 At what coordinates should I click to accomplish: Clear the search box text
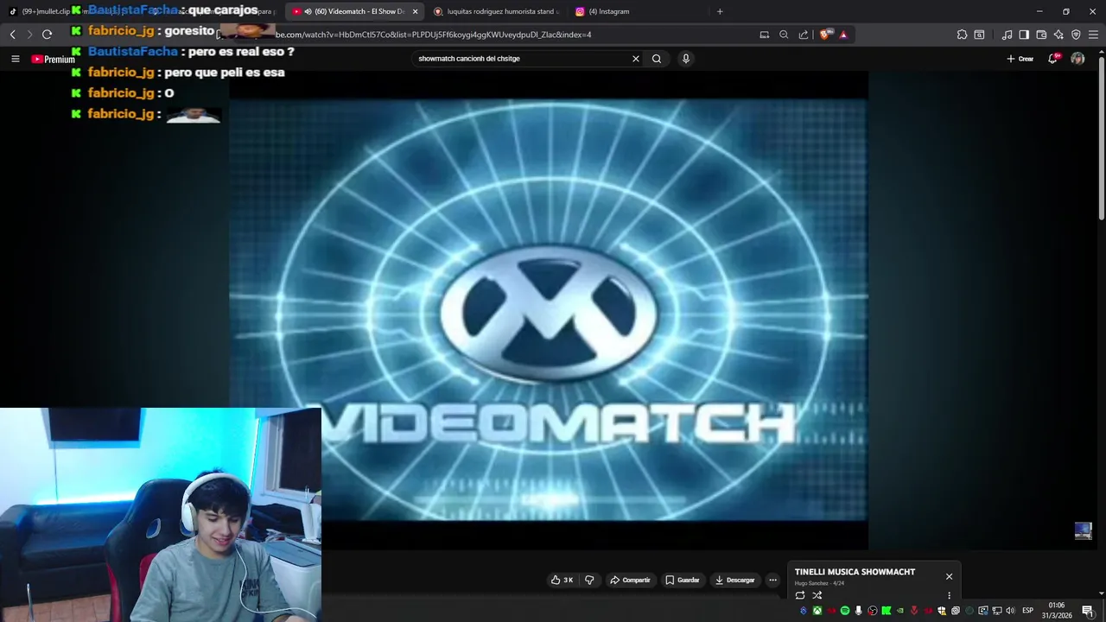636,59
